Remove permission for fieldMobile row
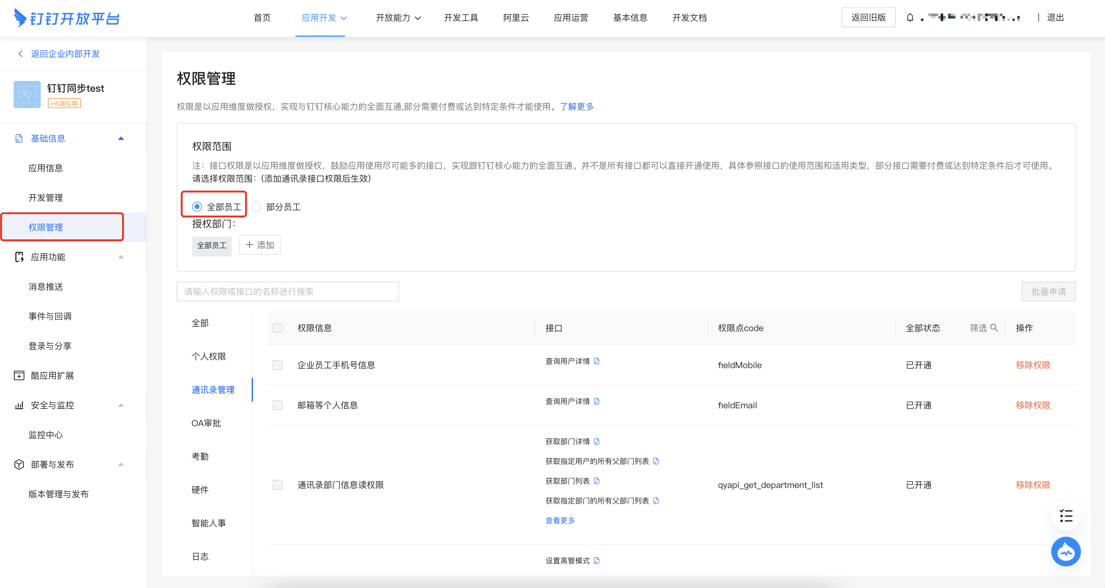 click(1033, 365)
